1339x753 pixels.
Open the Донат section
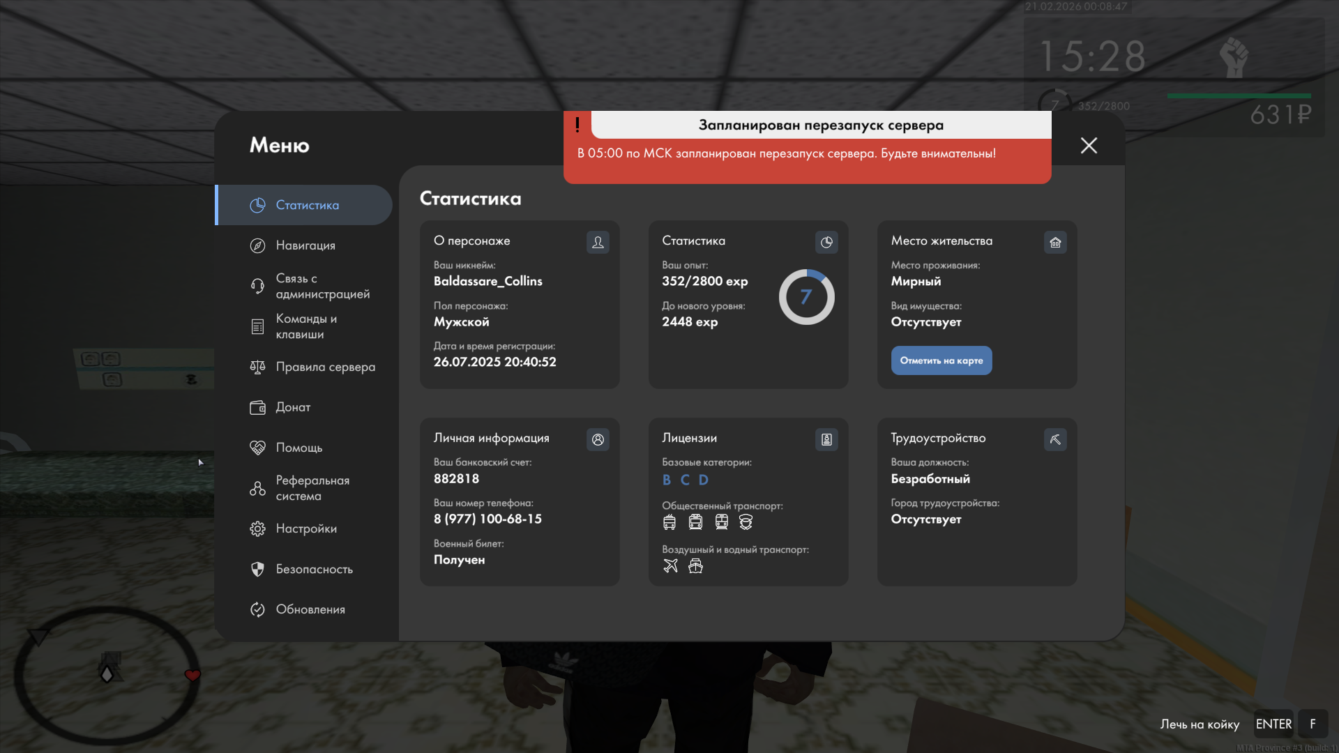point(292,407)
